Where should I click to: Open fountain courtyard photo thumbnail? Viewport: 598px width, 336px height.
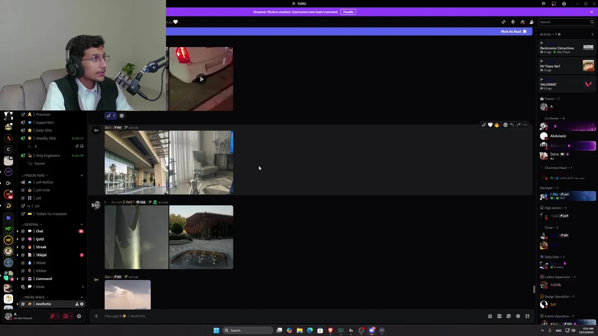(x=201, y=237)
